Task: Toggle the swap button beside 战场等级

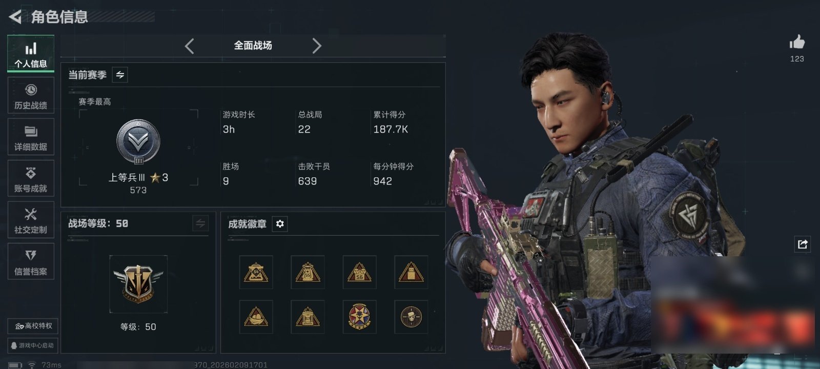Action: tap(200, 223)
